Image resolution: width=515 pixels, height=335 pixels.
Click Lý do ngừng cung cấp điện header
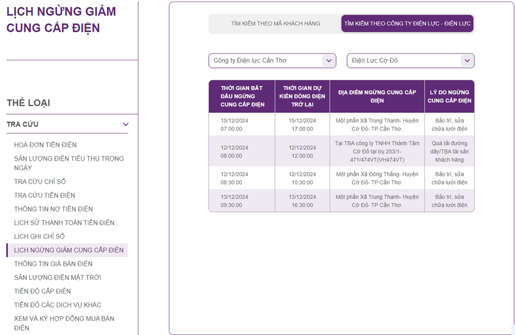click(x=449, y=96)
